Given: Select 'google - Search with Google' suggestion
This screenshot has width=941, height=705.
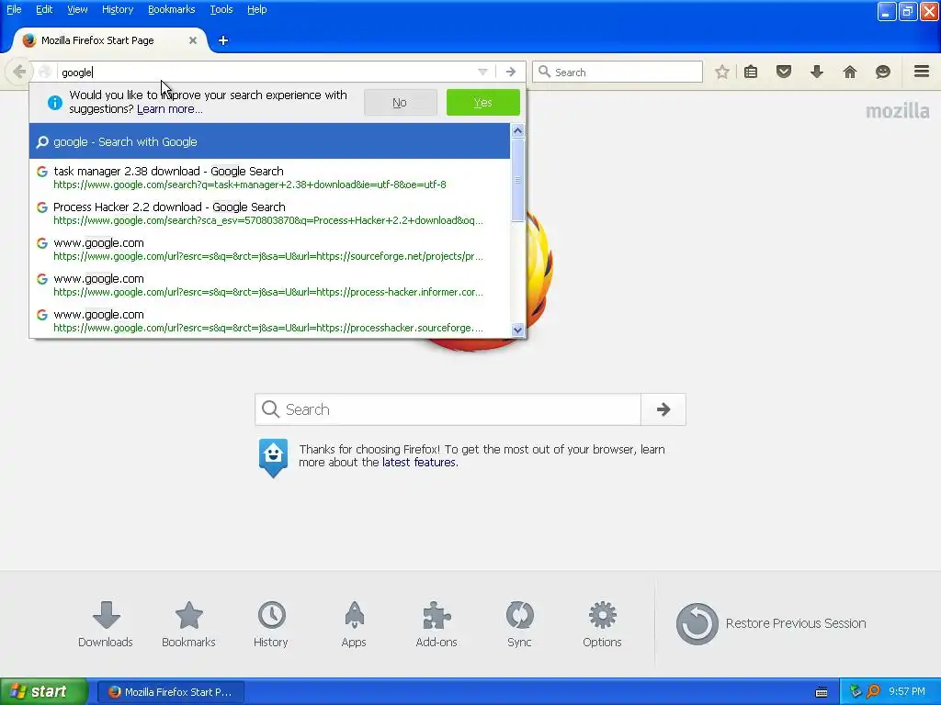Looking at the screenshot, I should [x=269, y=141].
